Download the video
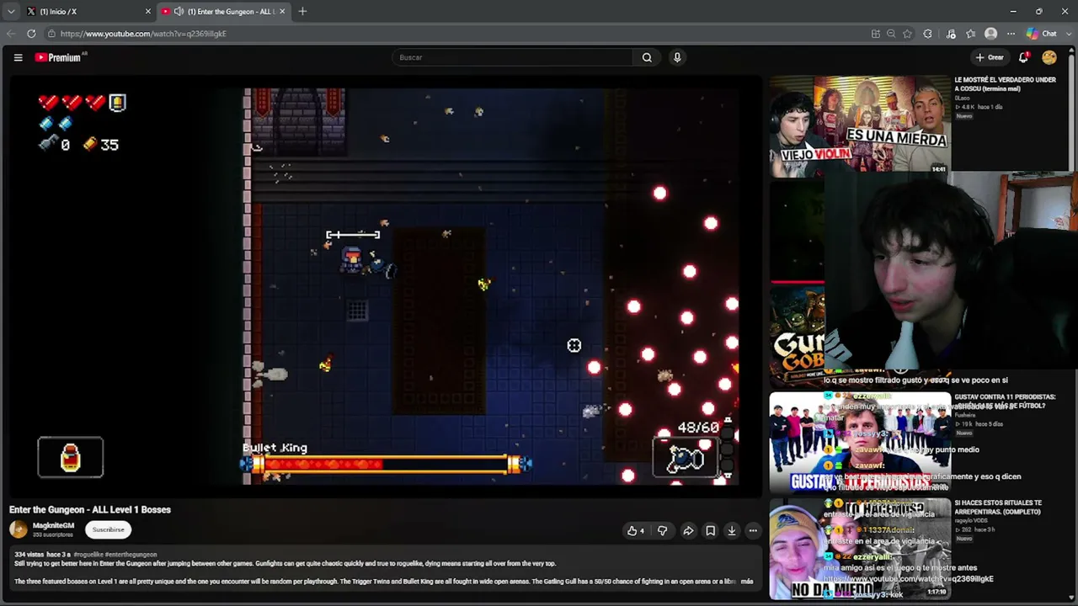Image resolution: width=1078 pixels, height=606 pixels. pos(732,530)
